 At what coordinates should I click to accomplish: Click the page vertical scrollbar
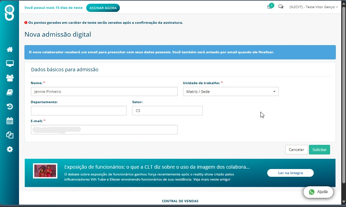[344, 95]
